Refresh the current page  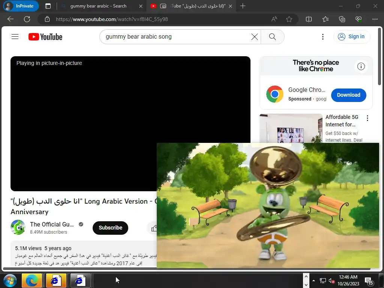point(27,19)
